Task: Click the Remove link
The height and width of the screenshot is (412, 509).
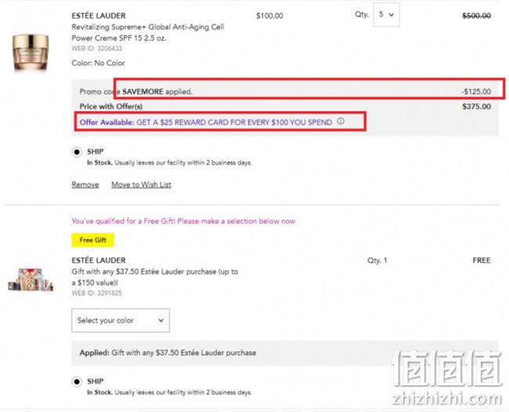Action: (x=85, y=184)
